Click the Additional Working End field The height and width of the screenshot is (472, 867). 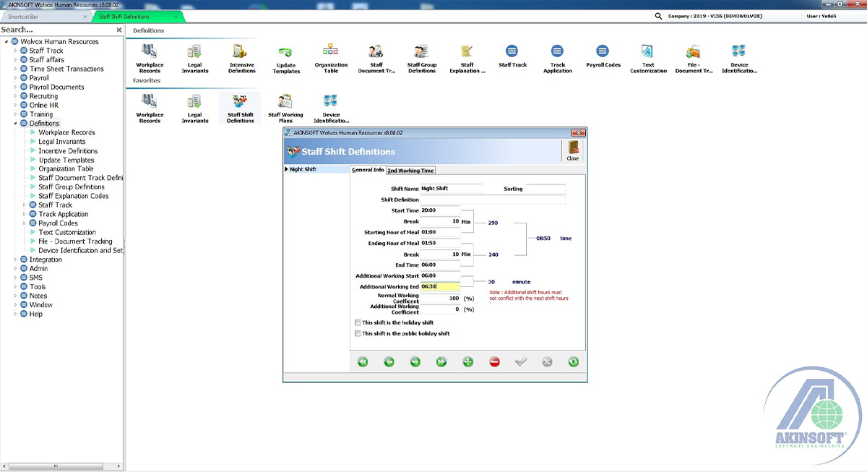pos(440,286)
